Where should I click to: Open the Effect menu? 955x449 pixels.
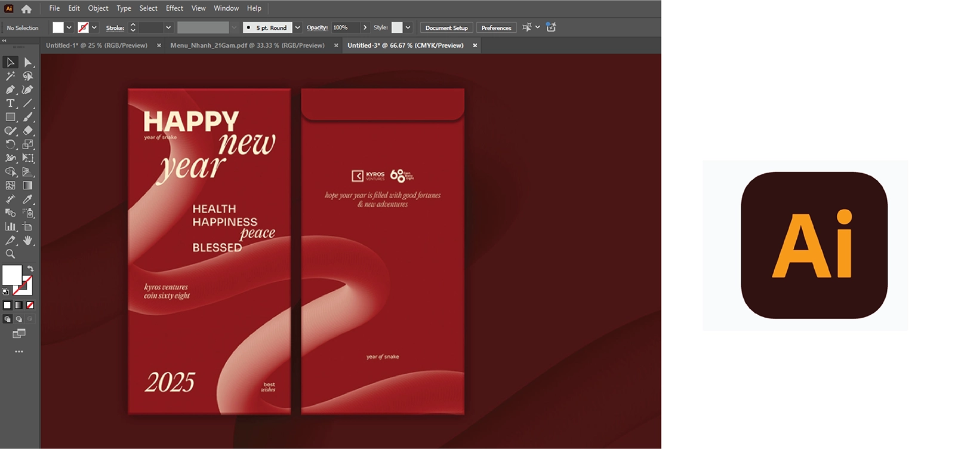pyautogui.click(x=175, y=8)
